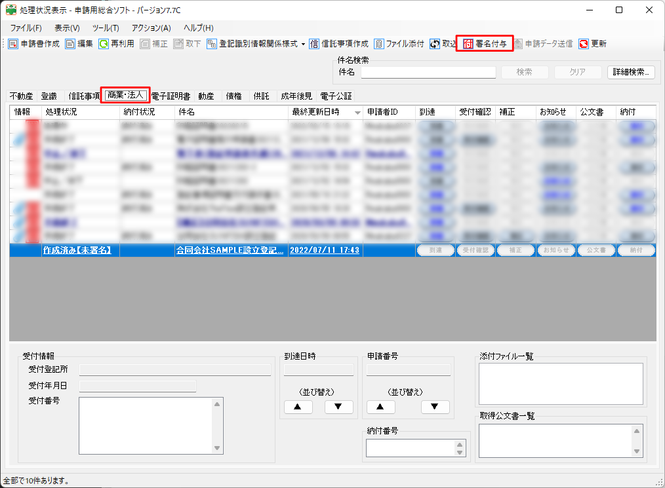The width and height of the screenshot is (665, 488).
Task: Open the ツール(T) menu
Action: [106, 28]
